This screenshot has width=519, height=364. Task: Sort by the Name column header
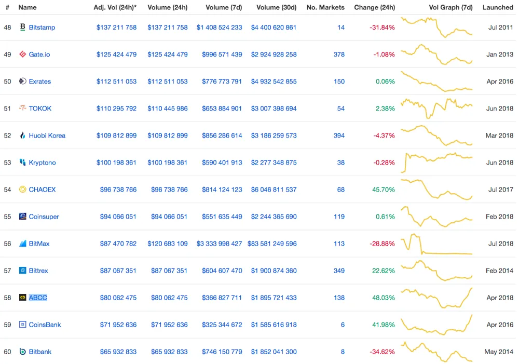point(28,7)
